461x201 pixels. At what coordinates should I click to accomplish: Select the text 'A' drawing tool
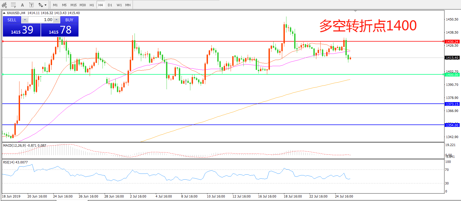[x=22, y=5]
